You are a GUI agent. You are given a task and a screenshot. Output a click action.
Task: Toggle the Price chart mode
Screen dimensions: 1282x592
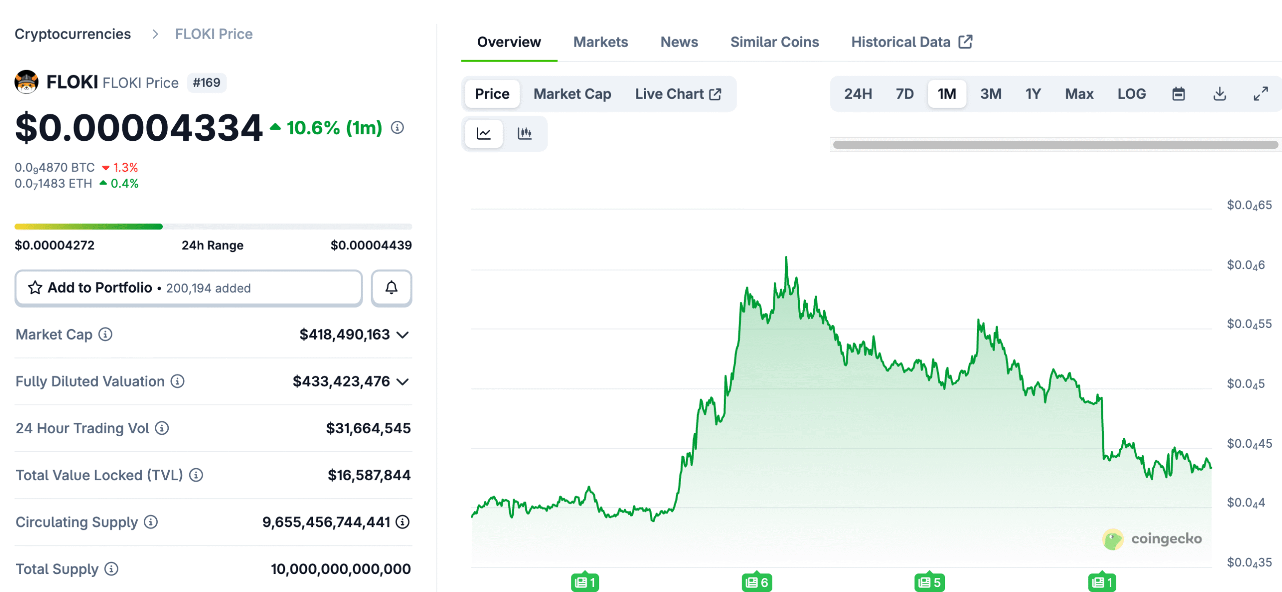(x=492, y=94)
